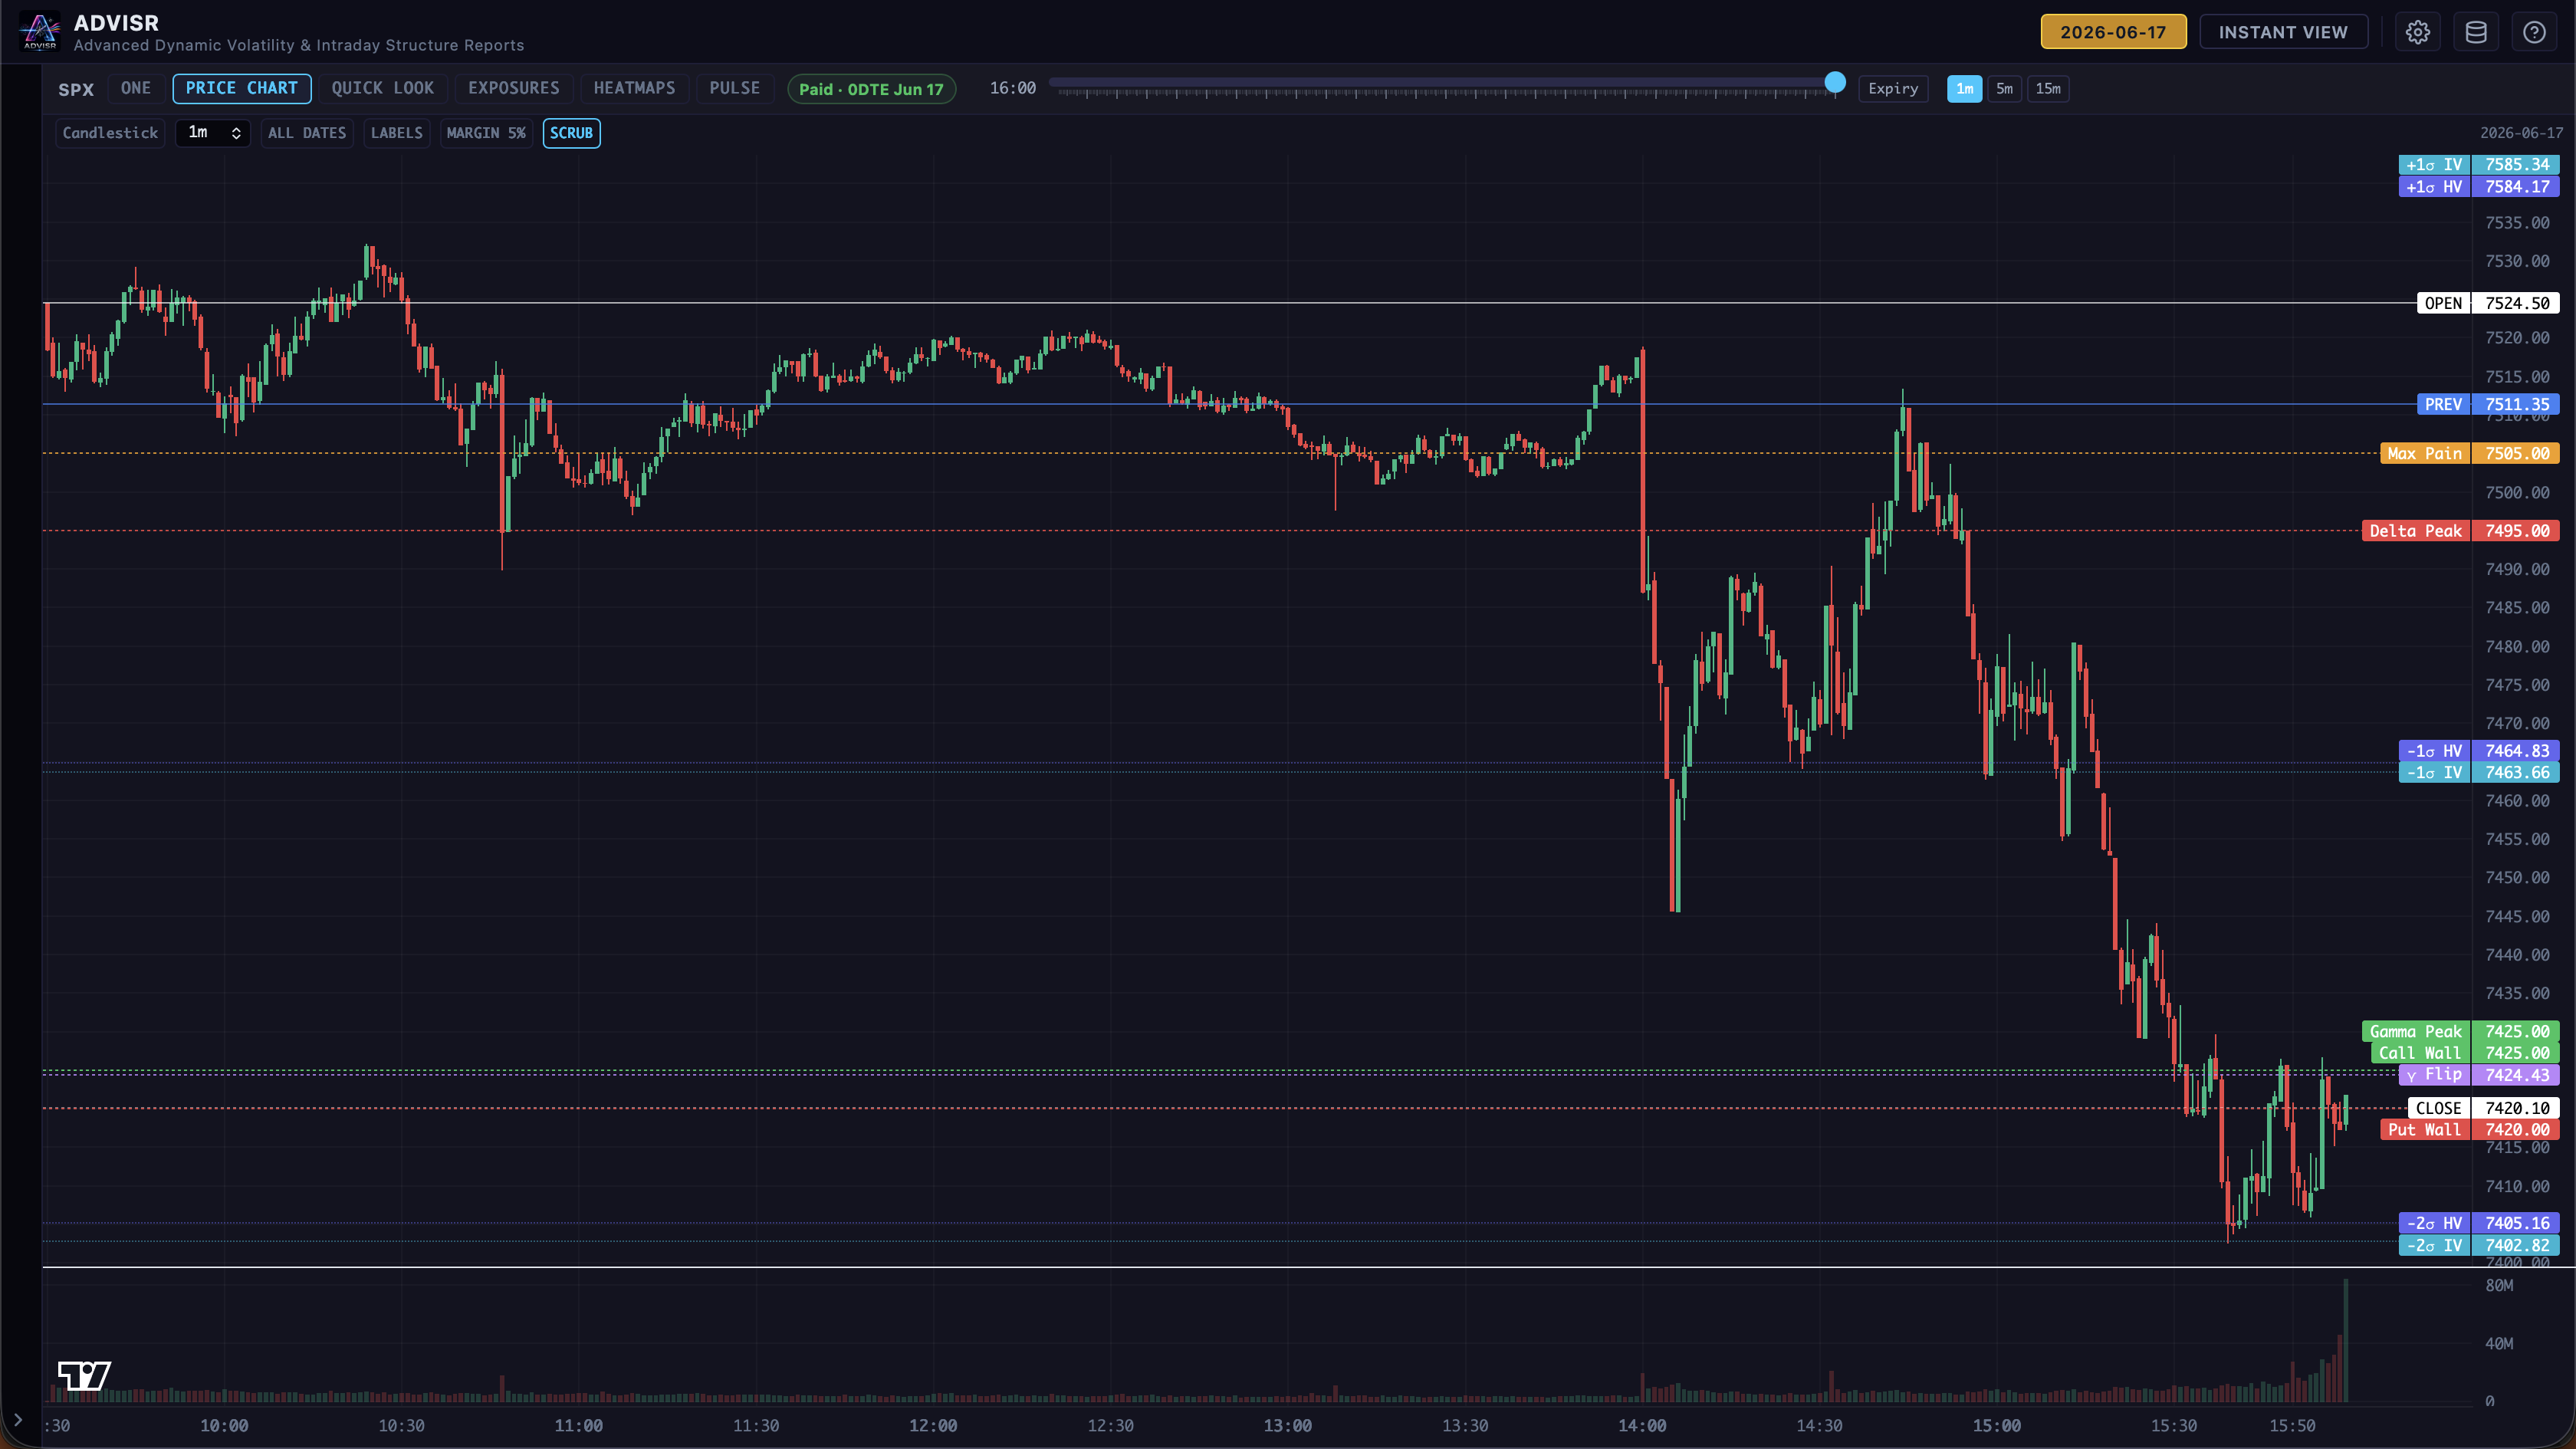Click the Gamma Peak 7425.00 label

(2461, 1032)
